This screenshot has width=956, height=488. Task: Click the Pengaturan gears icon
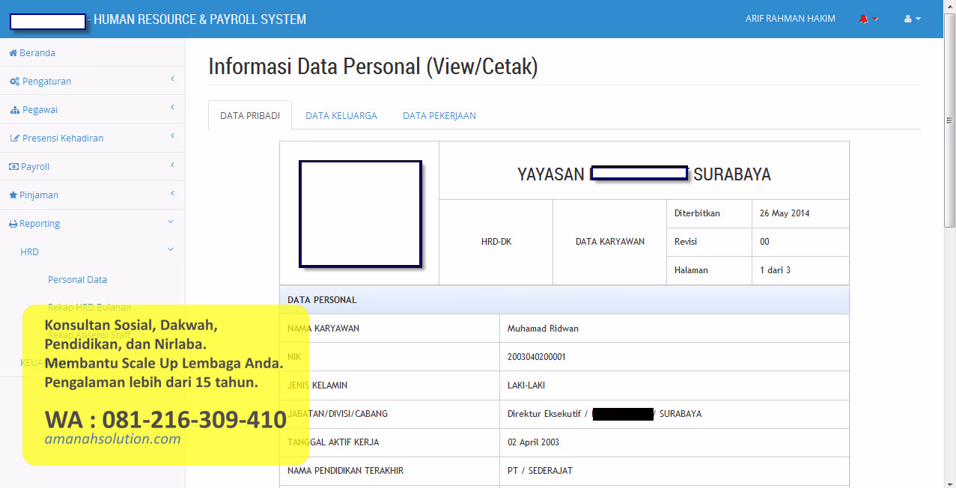(14, 82)
